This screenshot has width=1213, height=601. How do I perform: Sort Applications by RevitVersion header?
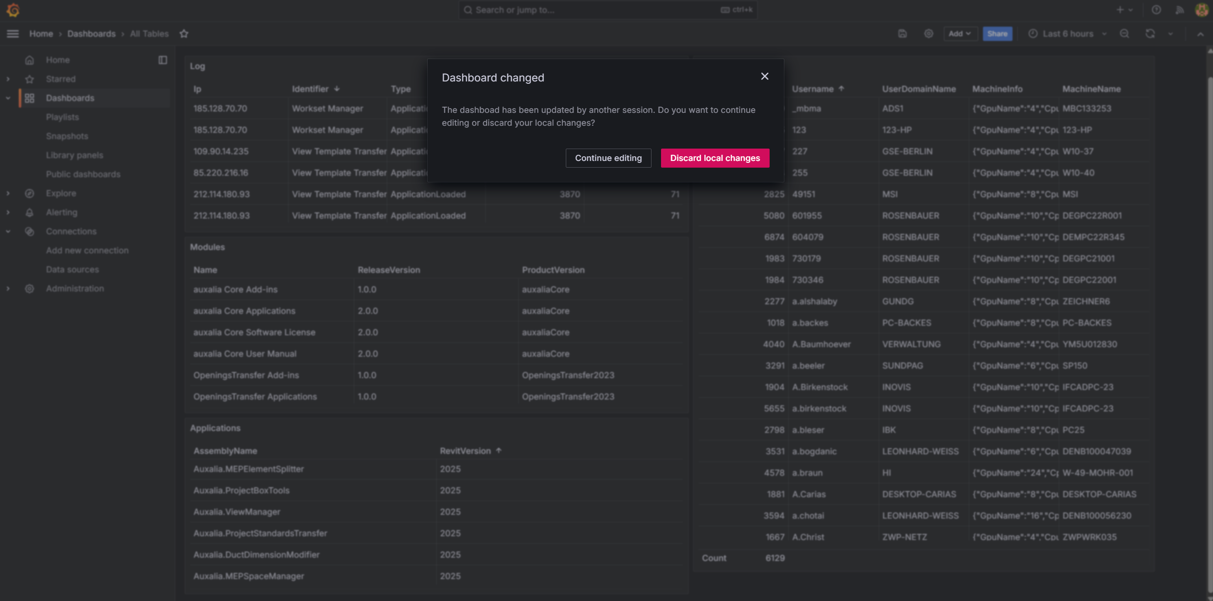coord(471,451)
